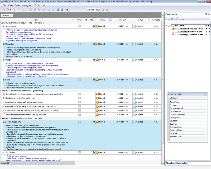Create a new category in the Categories Bar

tap(168, 18)
